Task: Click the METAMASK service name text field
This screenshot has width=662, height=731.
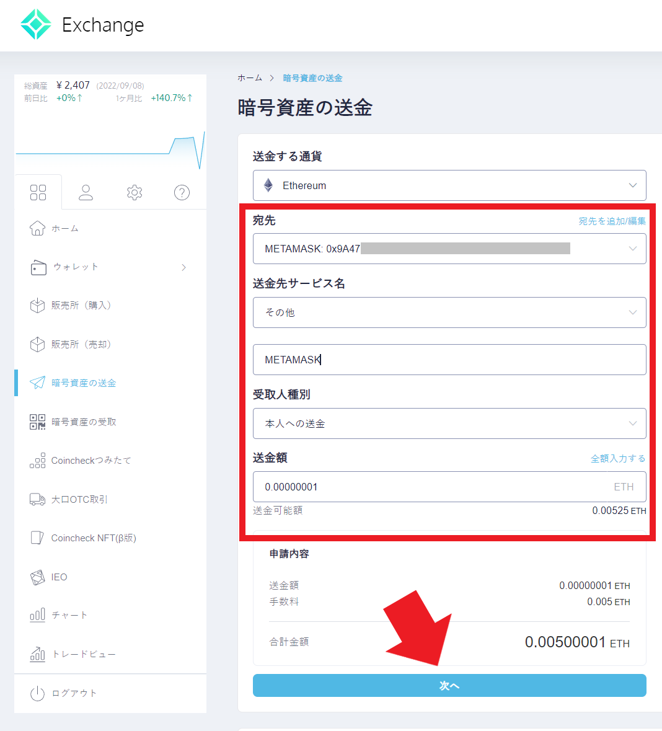Action: pos(449,360)
